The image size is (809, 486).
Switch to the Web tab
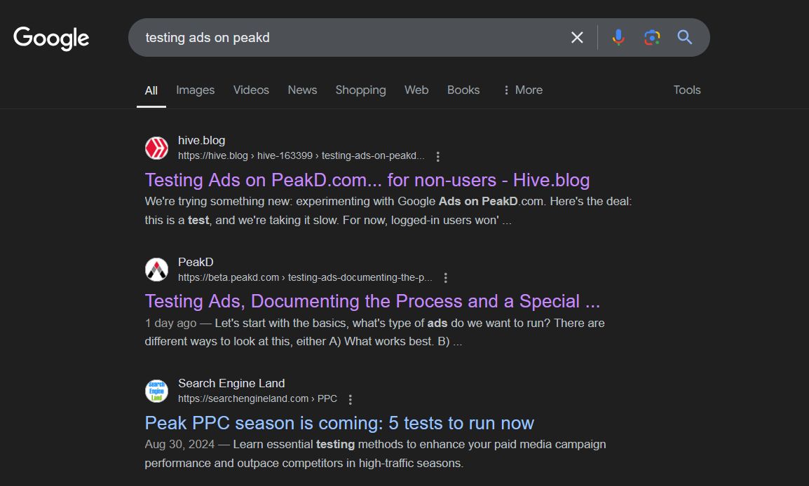click(x=416, y=90)
